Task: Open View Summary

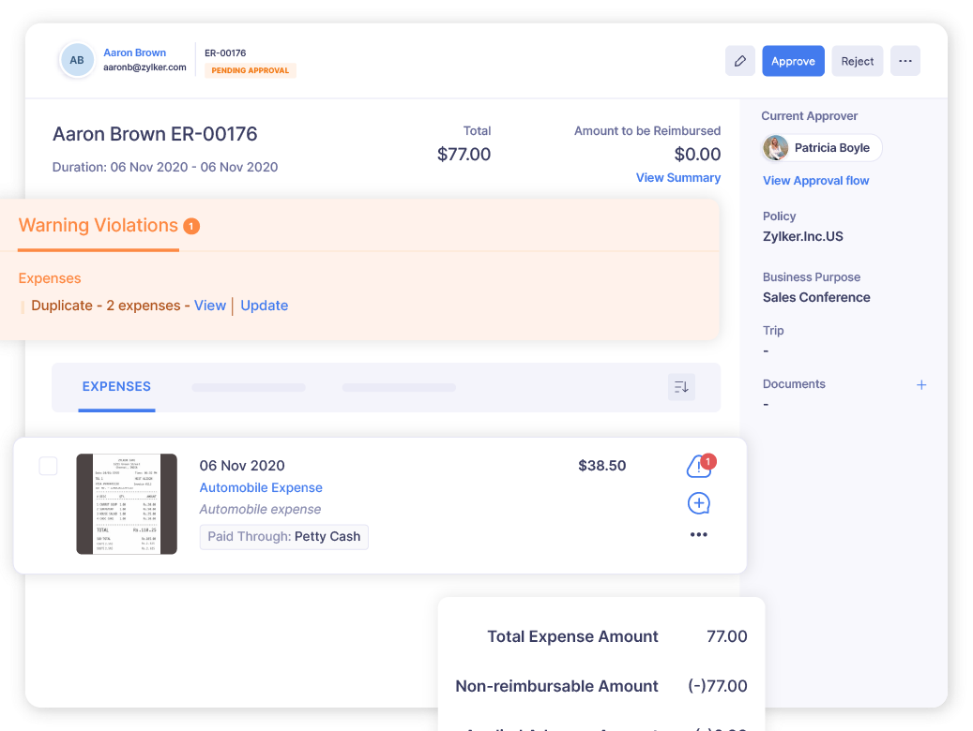Action: (678, 177)
